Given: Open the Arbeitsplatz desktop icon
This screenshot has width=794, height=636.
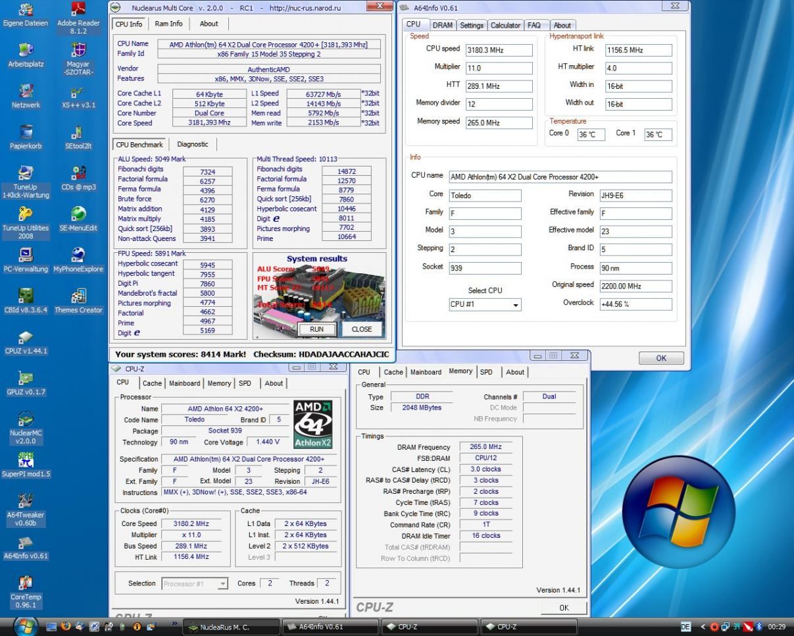Looking at the screenshot, I should [26, 56].
